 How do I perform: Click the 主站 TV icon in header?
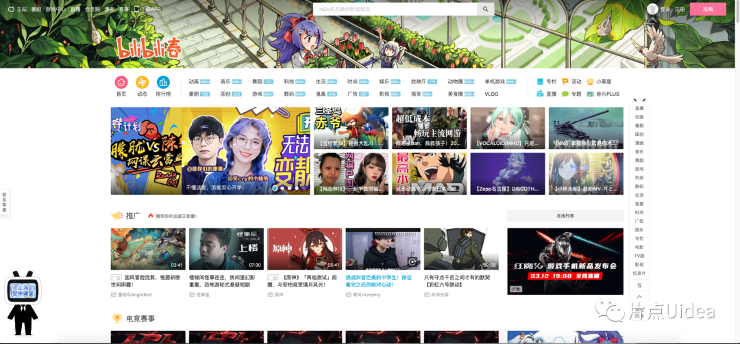pos(12,9)
